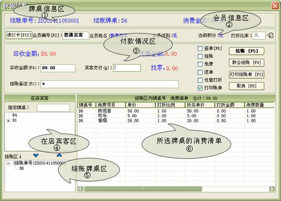
Task: Click the 读IC卡[F12] button
Action: pyautogui.click(x=19, y=35)
